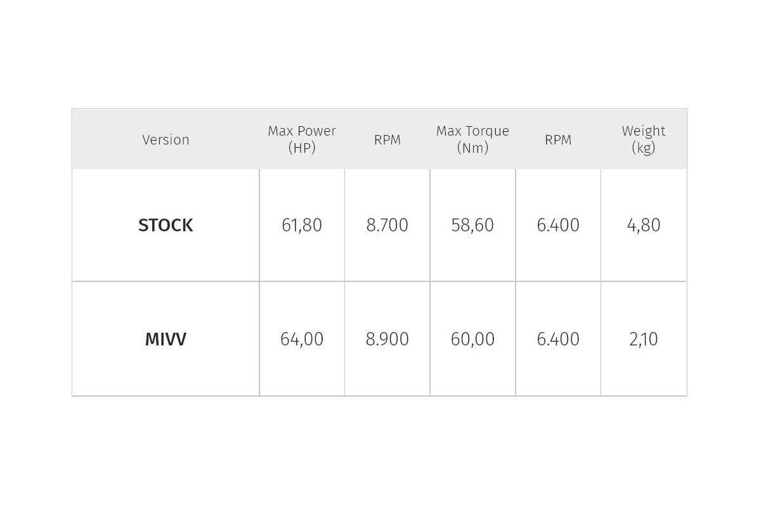
Task: Select the STOCK max power value 61,80
Action: [302, 226]
